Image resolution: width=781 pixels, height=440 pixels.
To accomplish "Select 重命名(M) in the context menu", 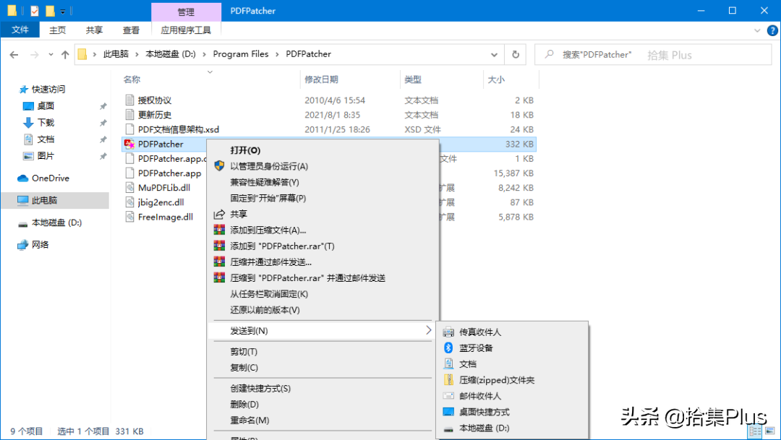I will point(323,420).
